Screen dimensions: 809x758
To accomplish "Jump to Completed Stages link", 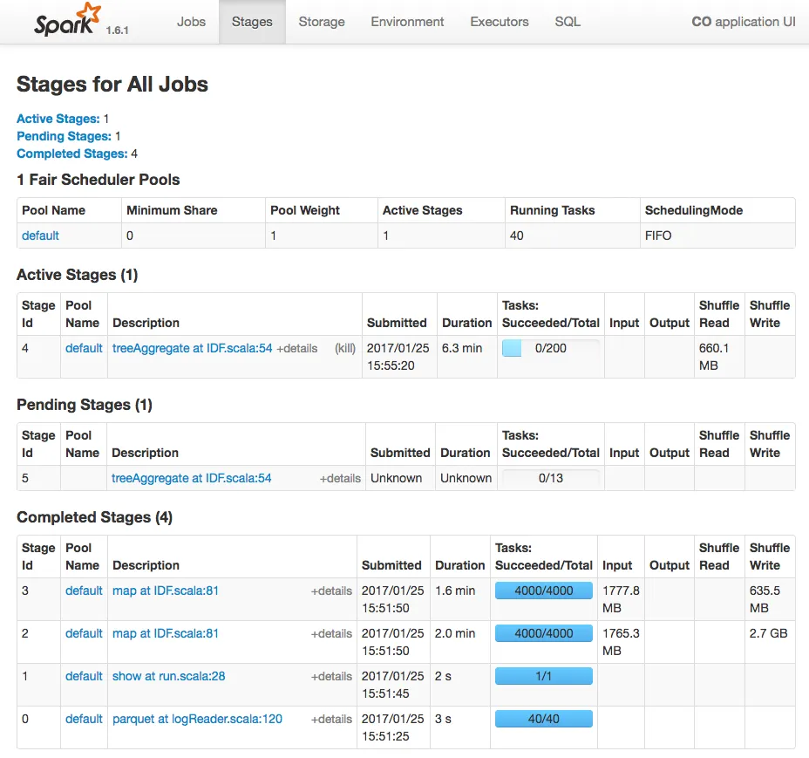I will pos(71,154).
